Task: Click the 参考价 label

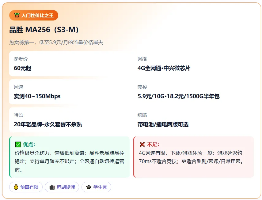Action: (21, 59)
